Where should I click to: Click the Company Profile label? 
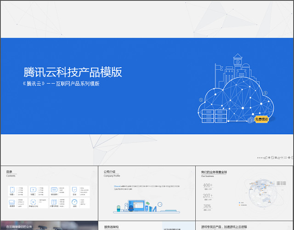click(x=112, y=176)
